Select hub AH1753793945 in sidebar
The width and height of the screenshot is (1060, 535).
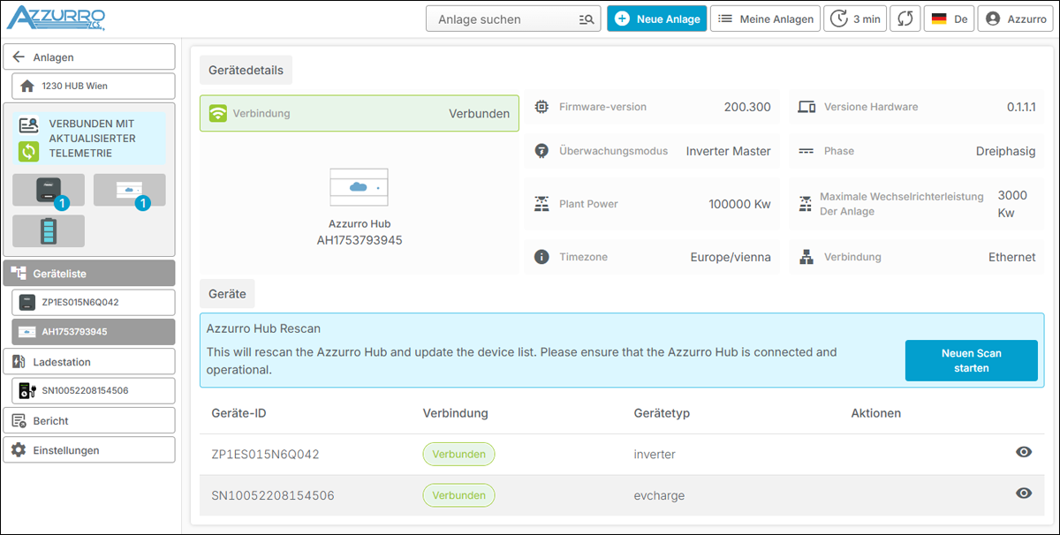[x=94, y=332]
